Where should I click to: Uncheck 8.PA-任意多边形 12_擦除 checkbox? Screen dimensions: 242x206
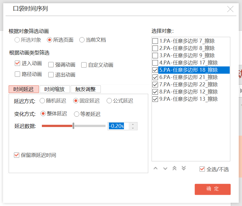coord(155,92)
